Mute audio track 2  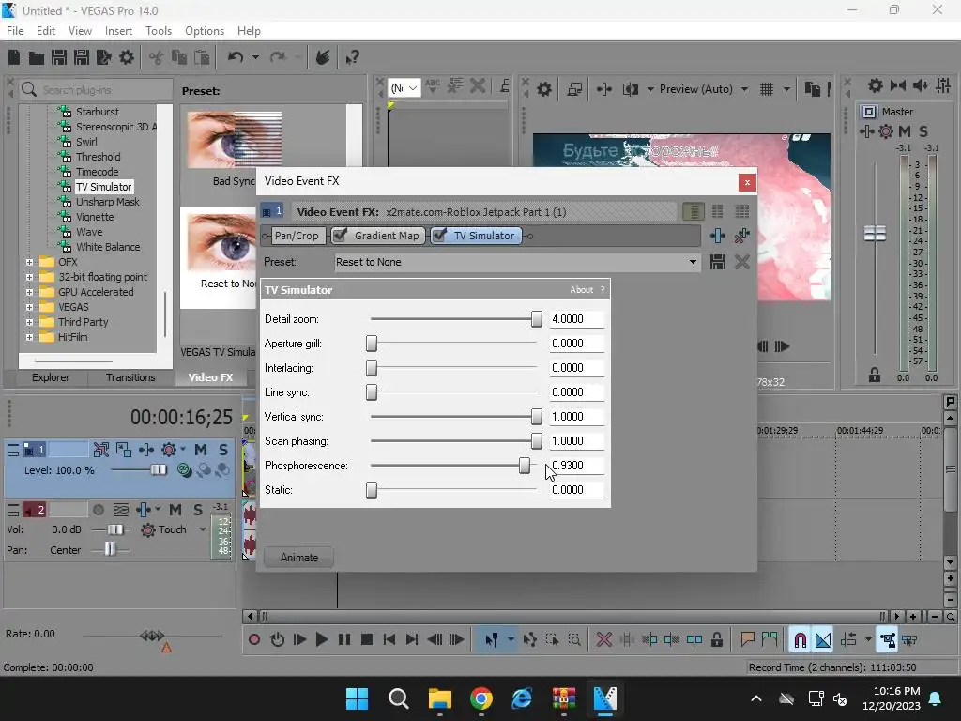coord(175,510)
